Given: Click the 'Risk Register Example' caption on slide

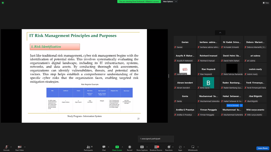Looking at the screenshot, I should (90, 84).
